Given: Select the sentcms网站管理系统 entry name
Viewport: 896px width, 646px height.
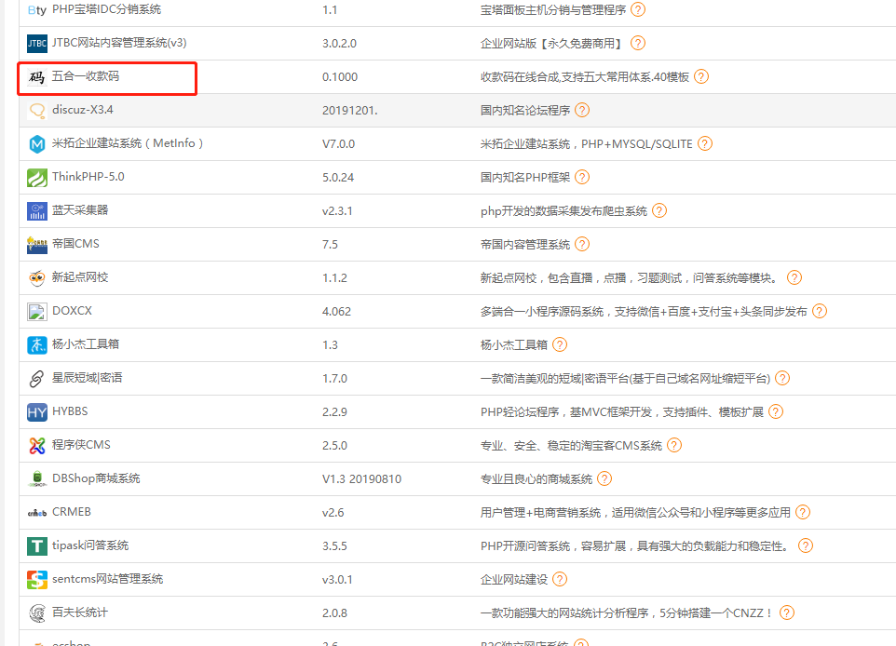Looking at the screenshot, I should 107,579.
